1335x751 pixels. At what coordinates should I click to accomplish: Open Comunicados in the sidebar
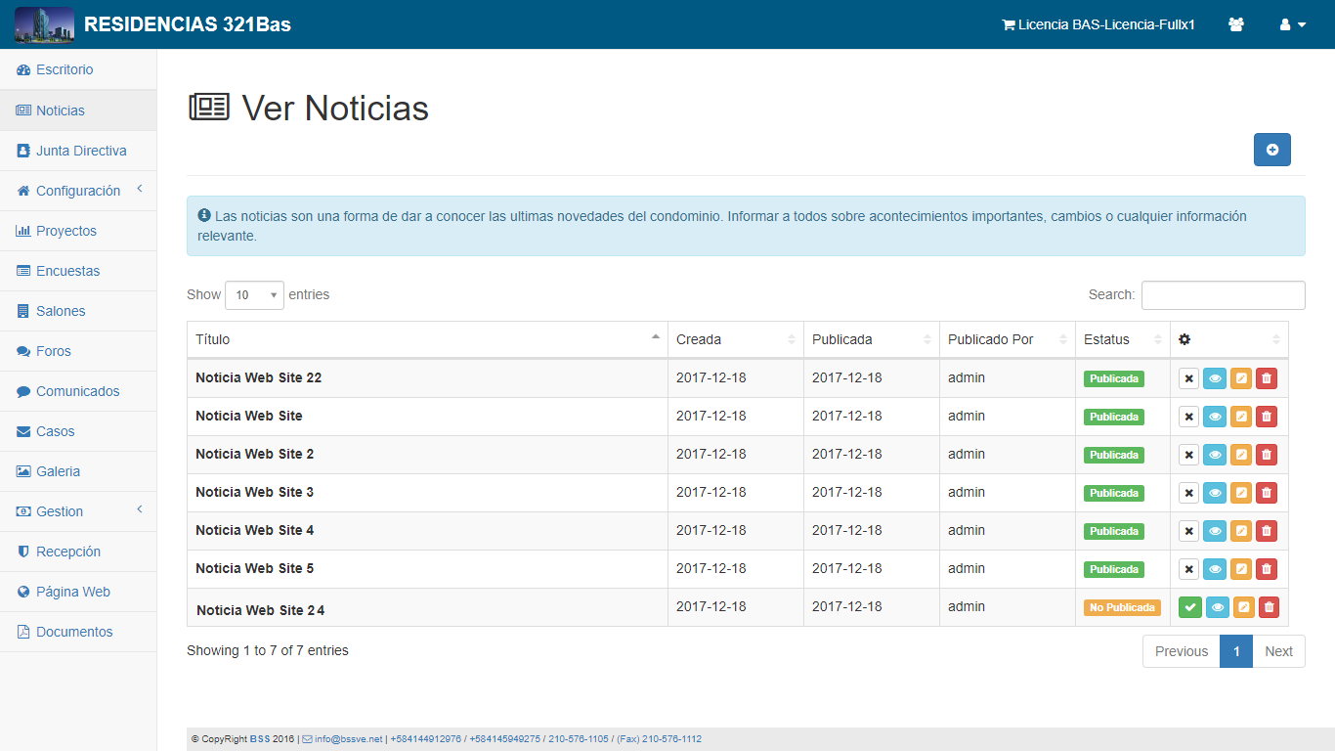click(77, 391)
